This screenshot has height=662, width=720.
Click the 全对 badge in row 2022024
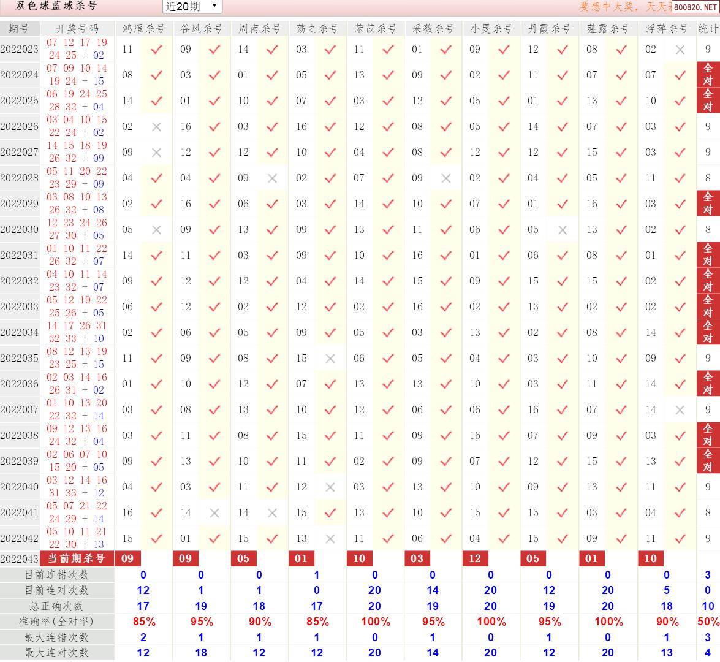tap(708, 74)
